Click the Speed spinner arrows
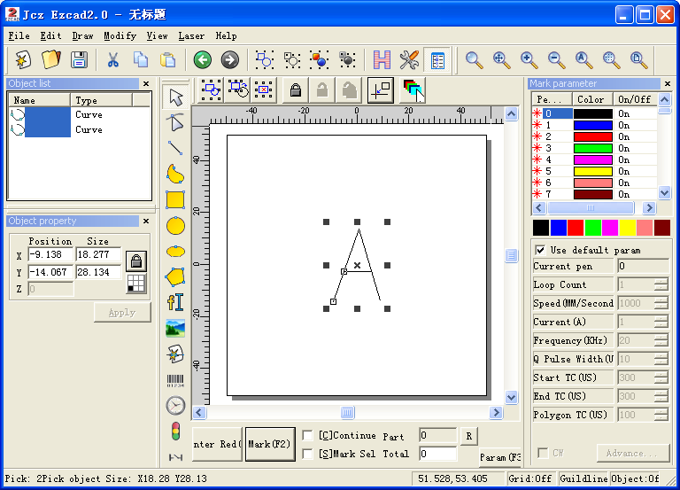The image size is (680, 490). coord(661,303)
